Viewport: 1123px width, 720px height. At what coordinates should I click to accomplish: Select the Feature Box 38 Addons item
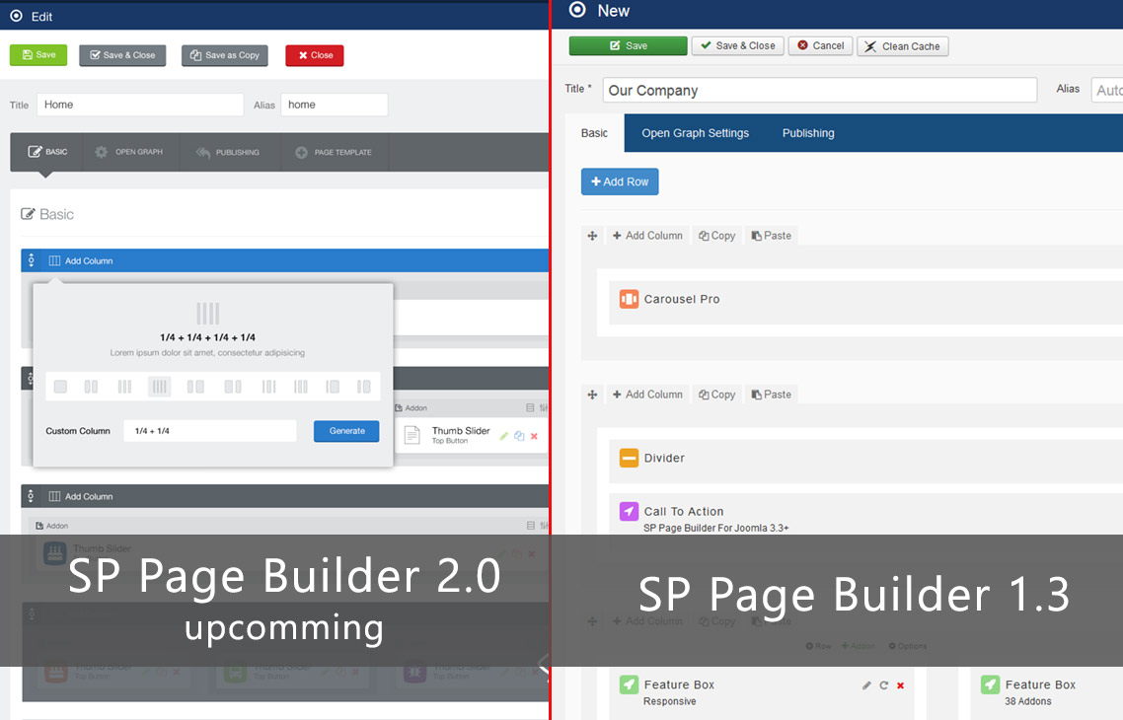[1046, 692]
